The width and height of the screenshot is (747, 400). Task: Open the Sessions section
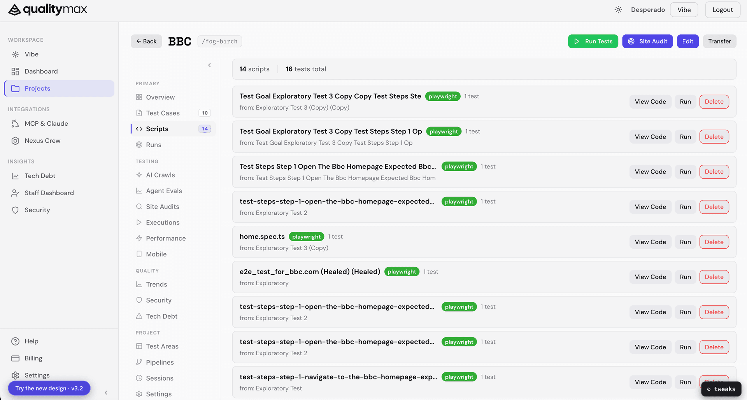pyautogui.click(x=174, y=378)
